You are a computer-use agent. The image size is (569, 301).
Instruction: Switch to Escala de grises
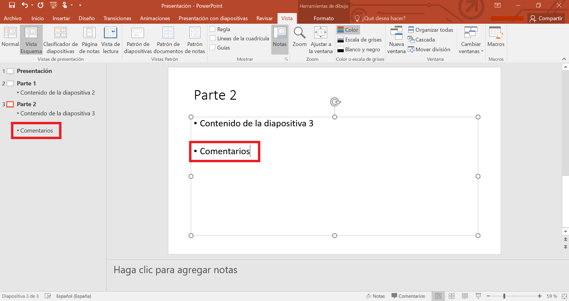359,40
